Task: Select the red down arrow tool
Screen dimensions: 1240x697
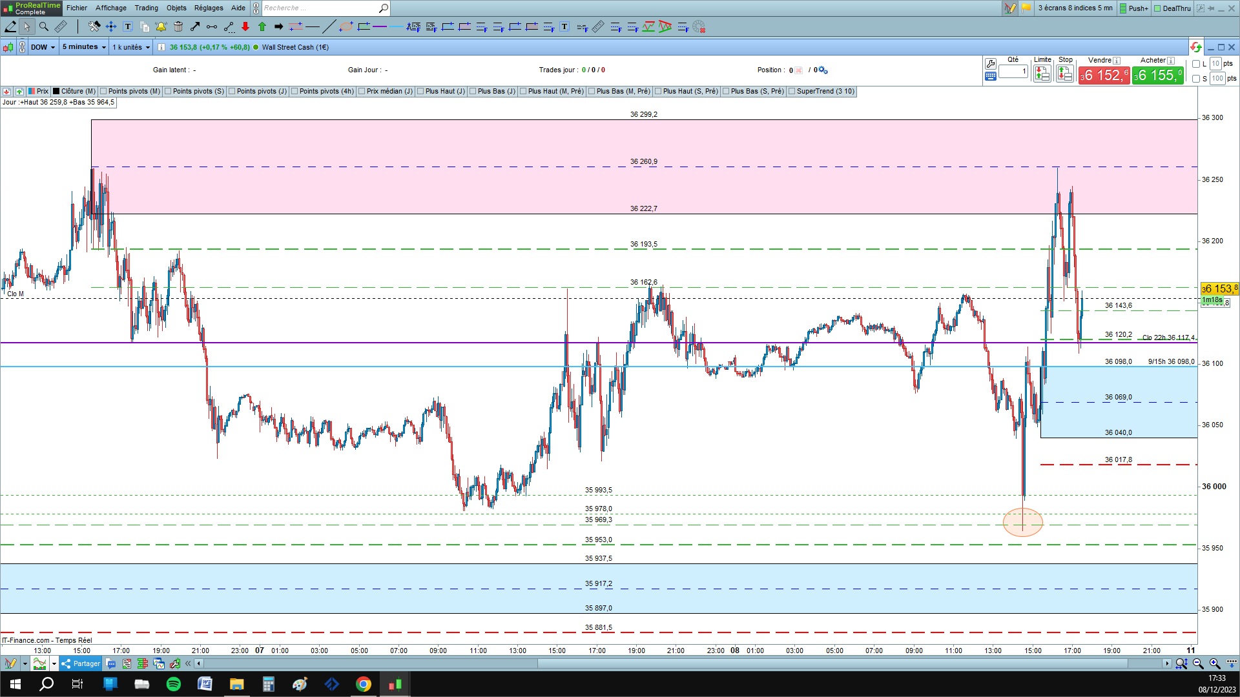Action: tap(245, 26)
